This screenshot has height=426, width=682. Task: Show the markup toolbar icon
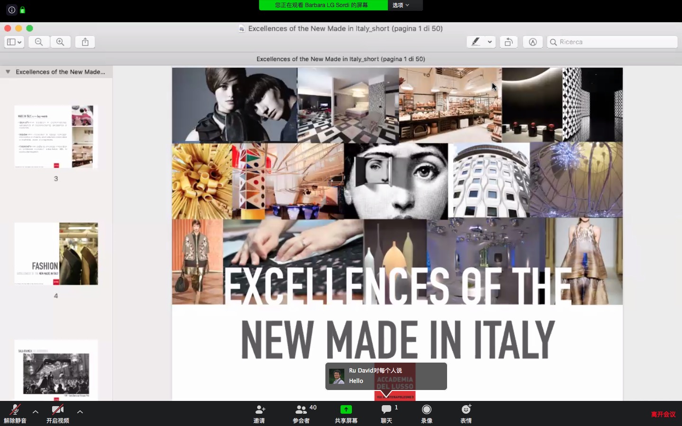click(533, 42)
